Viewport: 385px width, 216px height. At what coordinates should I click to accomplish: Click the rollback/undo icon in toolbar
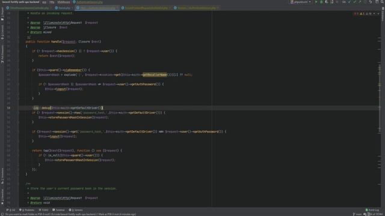click(371, 2)
